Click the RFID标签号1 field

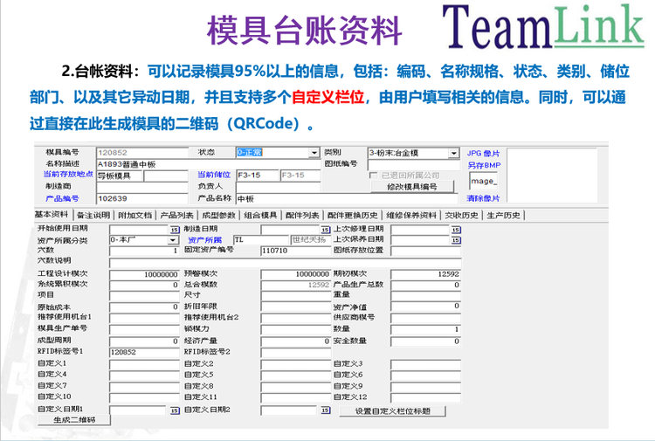[x=144, y=352]
